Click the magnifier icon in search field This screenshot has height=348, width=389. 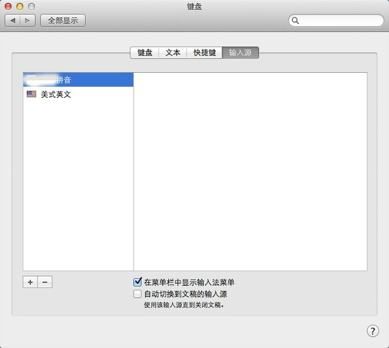[295, 20]
